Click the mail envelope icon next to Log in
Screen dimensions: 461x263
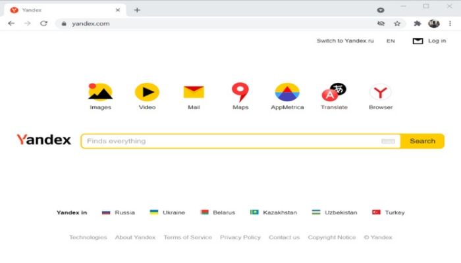point(418,41)
